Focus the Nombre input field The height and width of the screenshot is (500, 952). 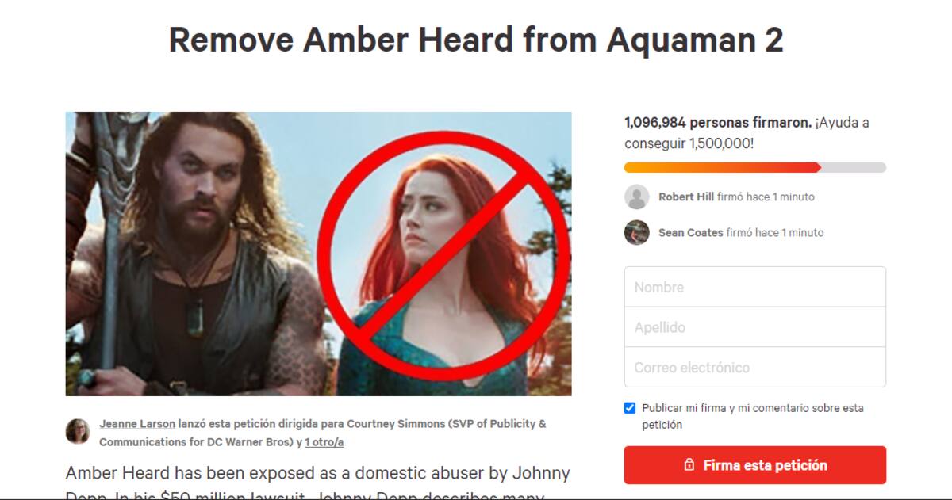(x=755, y=287)
